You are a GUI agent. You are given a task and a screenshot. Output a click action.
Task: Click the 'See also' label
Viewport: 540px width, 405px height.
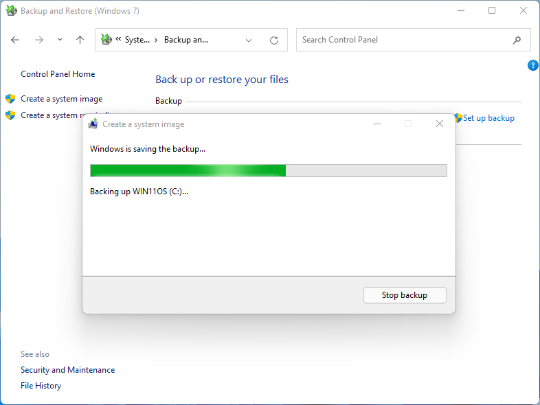click(35, 354)
